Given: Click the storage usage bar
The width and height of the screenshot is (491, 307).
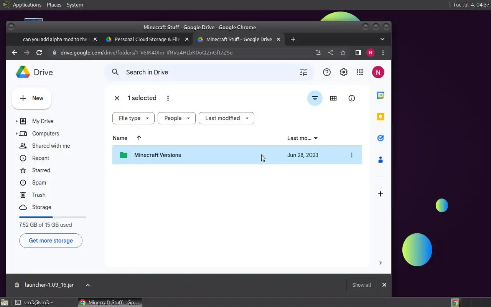Looking at the screenshot, I should click(53, 217).
